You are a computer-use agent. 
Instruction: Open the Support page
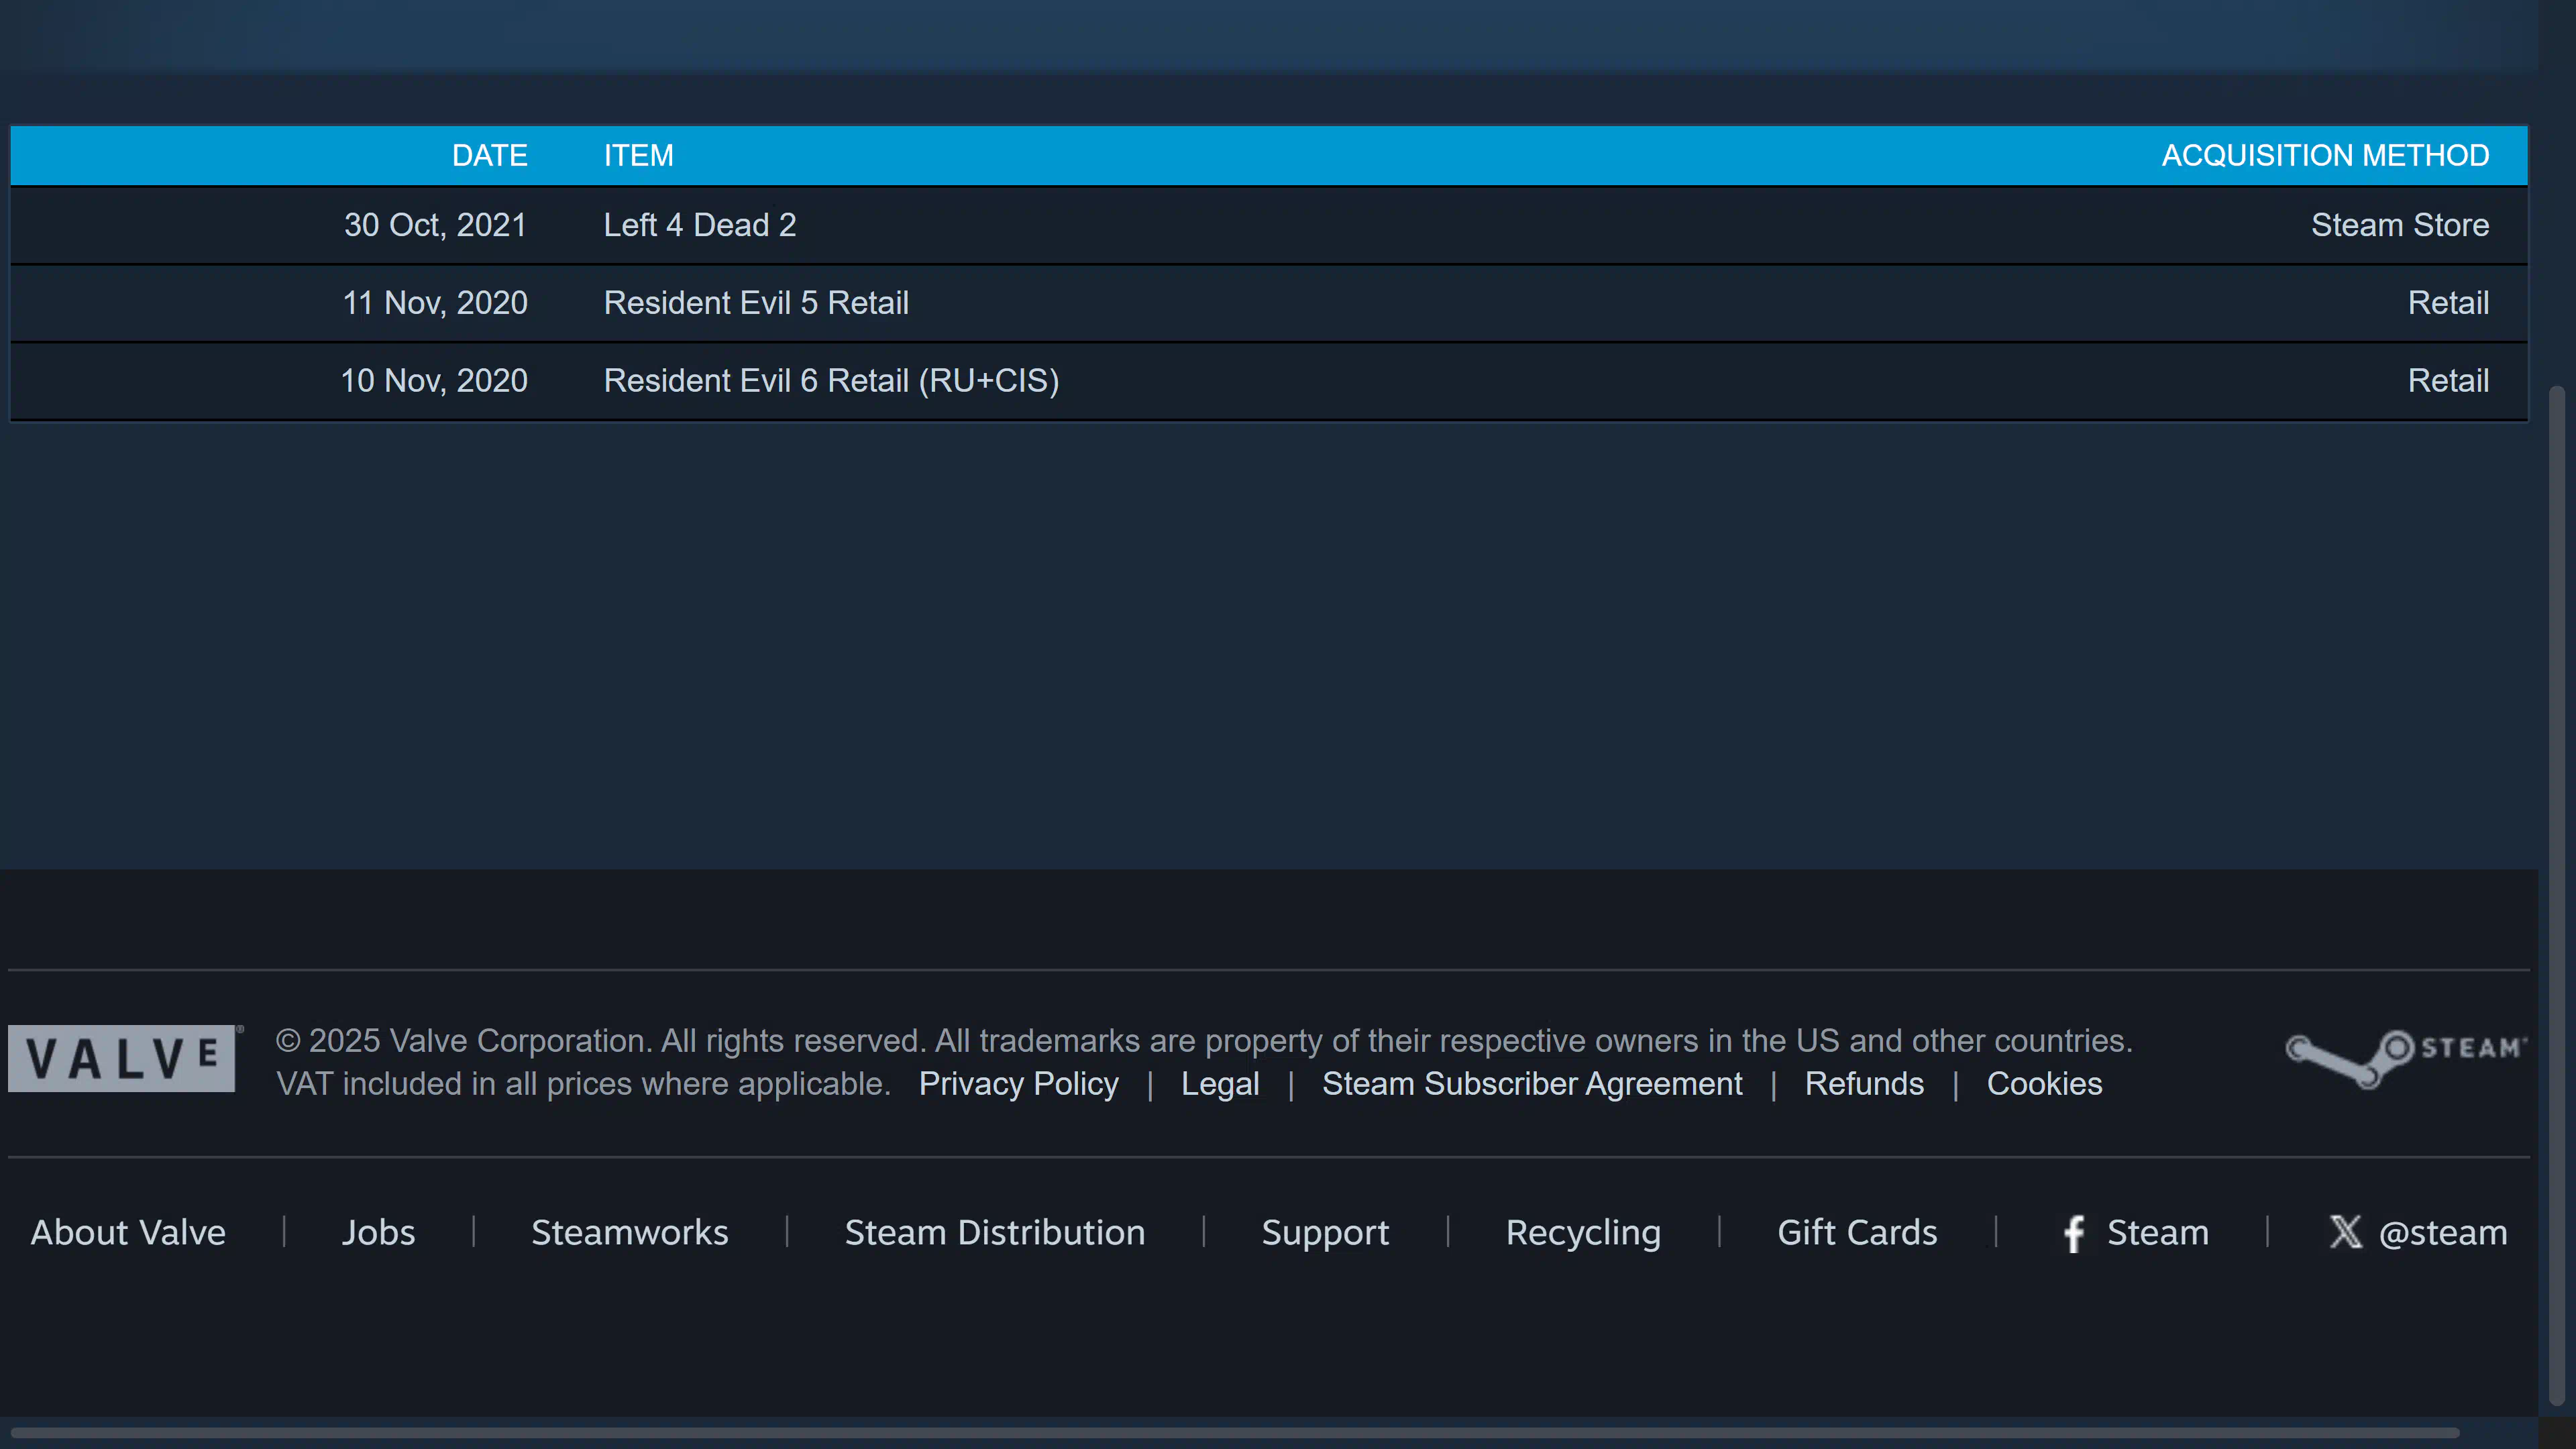[1324, 1233]
